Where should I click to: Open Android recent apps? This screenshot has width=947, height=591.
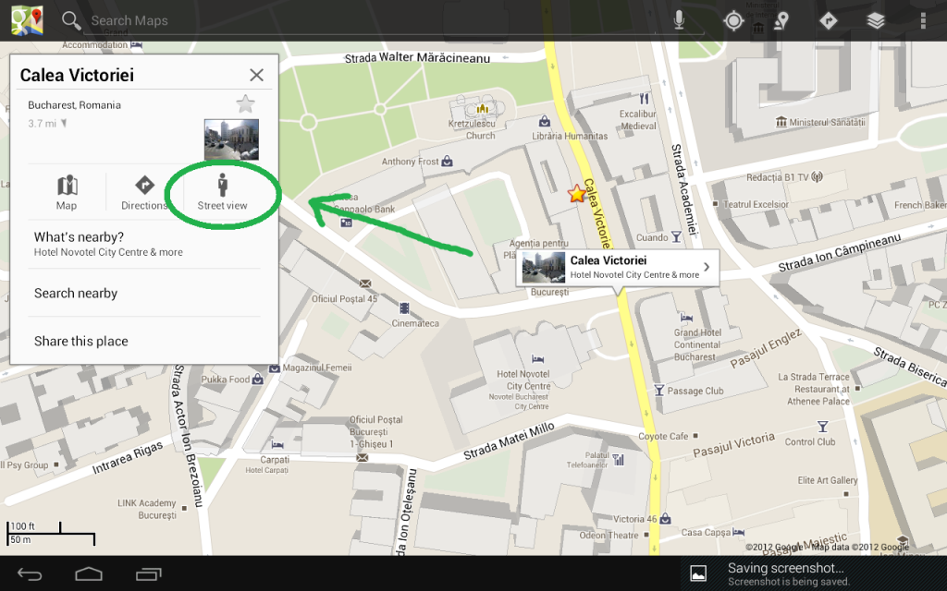149,574
